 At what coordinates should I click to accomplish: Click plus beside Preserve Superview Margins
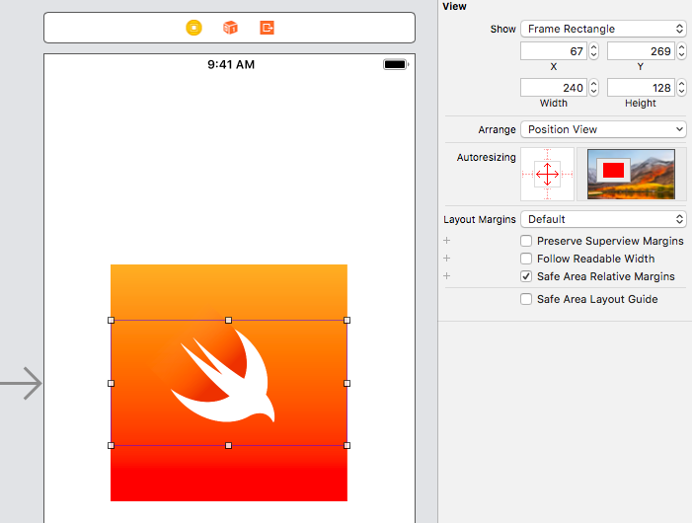click(446, 241)
